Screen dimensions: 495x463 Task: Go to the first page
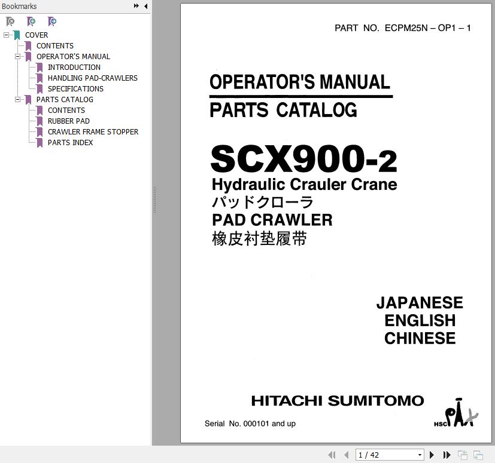(332, 455)
